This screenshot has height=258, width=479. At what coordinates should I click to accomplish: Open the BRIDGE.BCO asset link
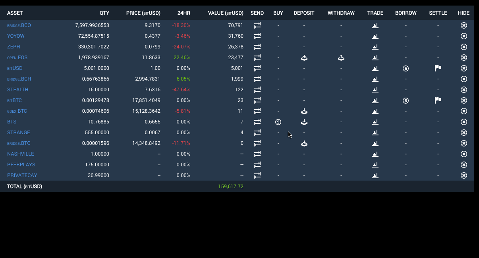pyautogui.click(x=19, y=25)
